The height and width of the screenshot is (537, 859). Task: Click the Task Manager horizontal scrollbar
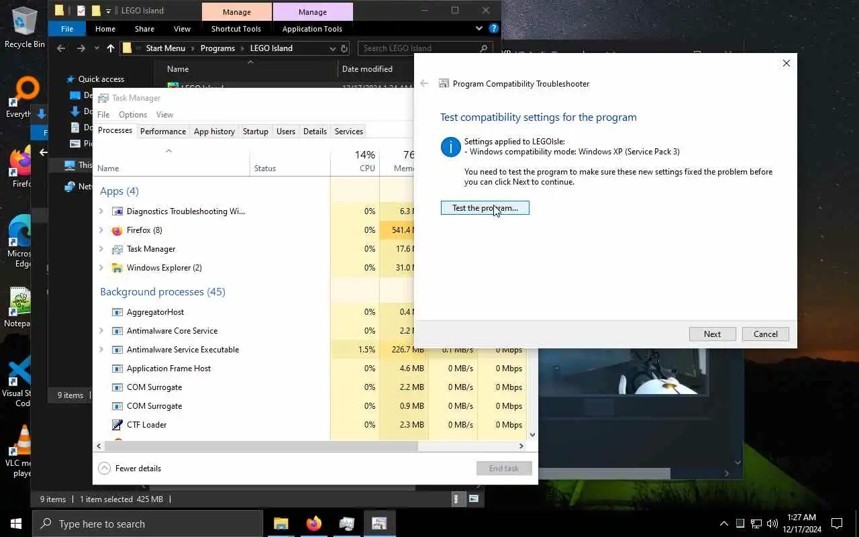click(262, 446)
